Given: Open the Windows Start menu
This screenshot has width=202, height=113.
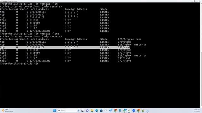Looking at the screenshot, I should (55, 110).
